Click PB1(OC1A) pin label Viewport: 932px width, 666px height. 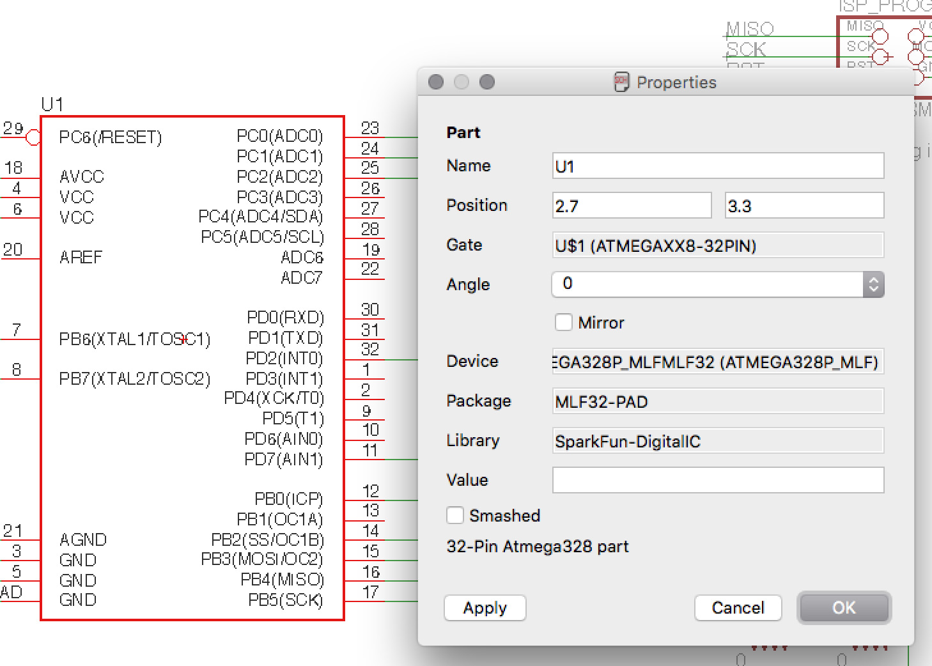[280, 520]
